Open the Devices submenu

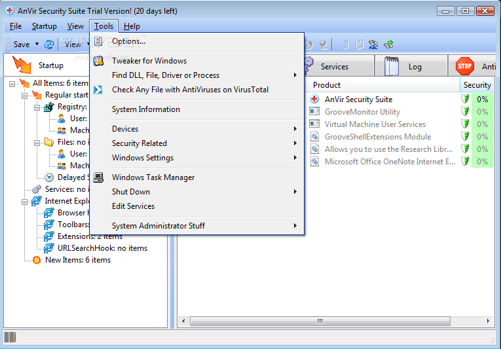pyautogui.click(x=196, y=129)
